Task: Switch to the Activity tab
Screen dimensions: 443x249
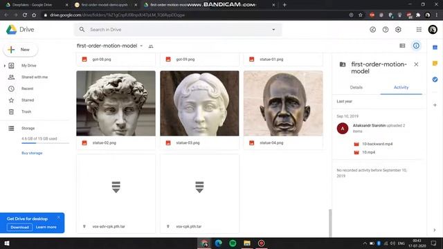Action: pos(401,88)
